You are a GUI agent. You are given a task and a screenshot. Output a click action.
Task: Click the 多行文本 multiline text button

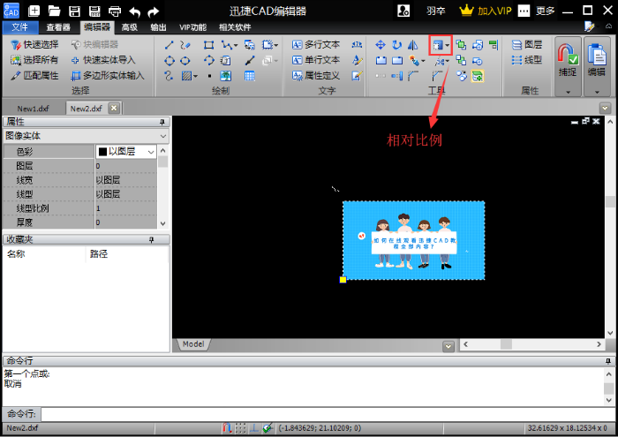point(316,44)
